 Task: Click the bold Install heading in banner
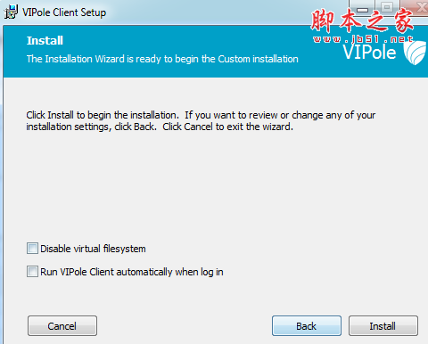click(45, 41)
